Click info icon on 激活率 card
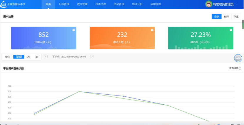This screenshot has height=125, width=244. click(231, 30)
